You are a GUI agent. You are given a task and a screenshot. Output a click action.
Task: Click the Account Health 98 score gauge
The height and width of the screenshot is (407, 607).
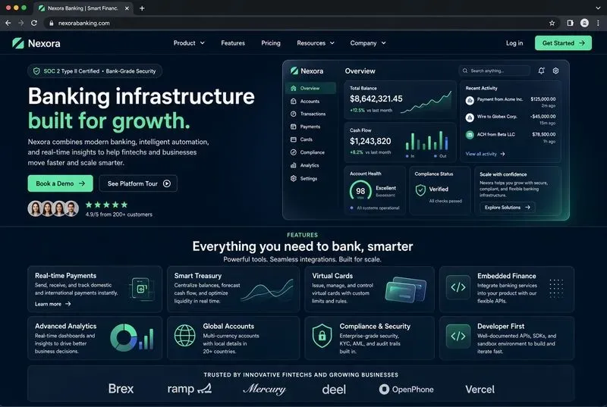(x=360, y=190)
